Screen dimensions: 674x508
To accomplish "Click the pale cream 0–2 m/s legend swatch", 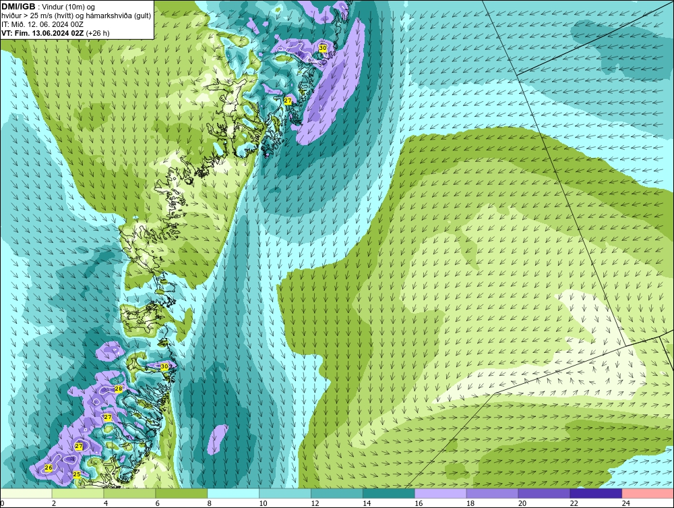I will [26, 493].
